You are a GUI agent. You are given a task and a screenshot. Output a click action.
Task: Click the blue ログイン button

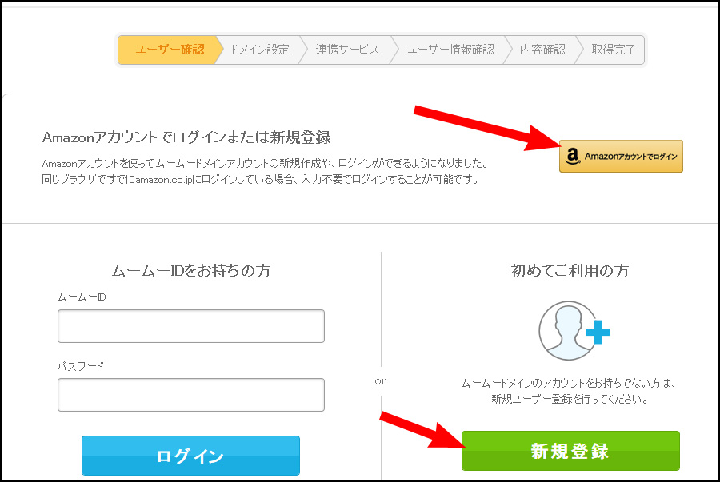[x=190, y=456]
